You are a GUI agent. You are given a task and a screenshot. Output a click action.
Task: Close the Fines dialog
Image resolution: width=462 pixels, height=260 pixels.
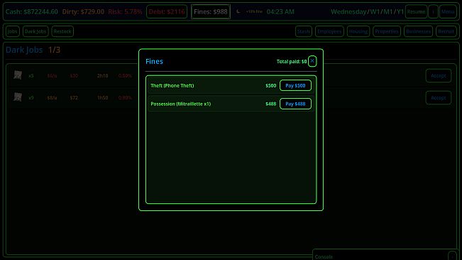pyautogui.click(x=312, y=61)
